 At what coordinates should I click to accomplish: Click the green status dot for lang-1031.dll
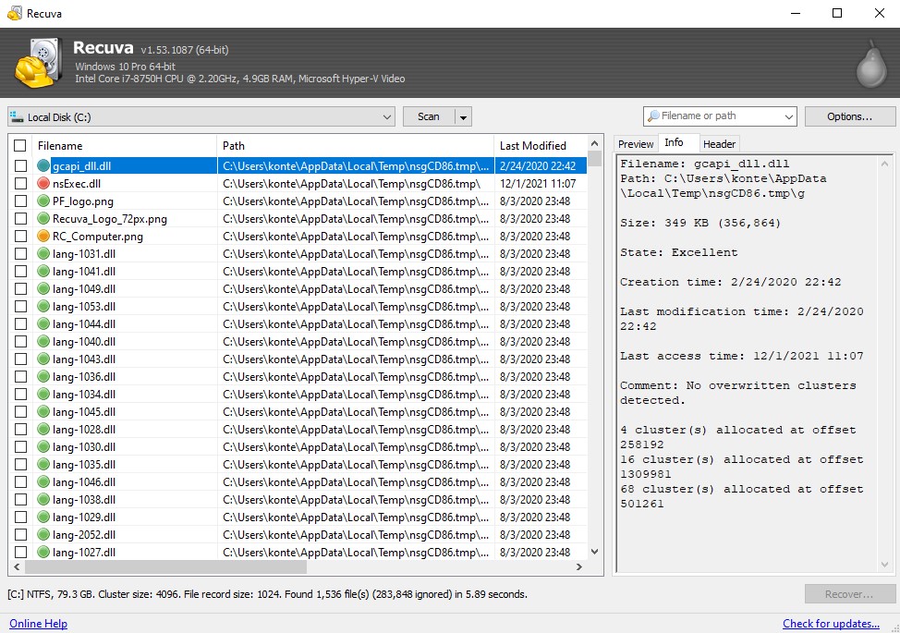coord(43,253)
